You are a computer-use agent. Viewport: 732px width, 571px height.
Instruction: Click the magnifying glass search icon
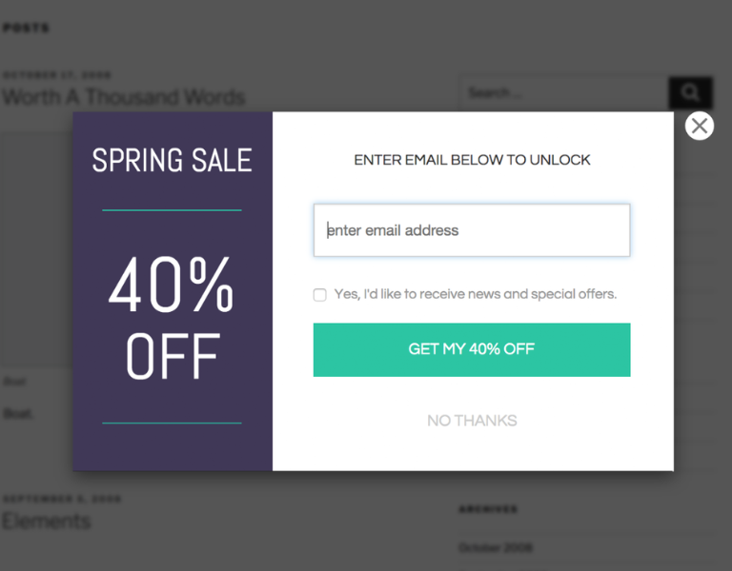[x=690, y=92]
